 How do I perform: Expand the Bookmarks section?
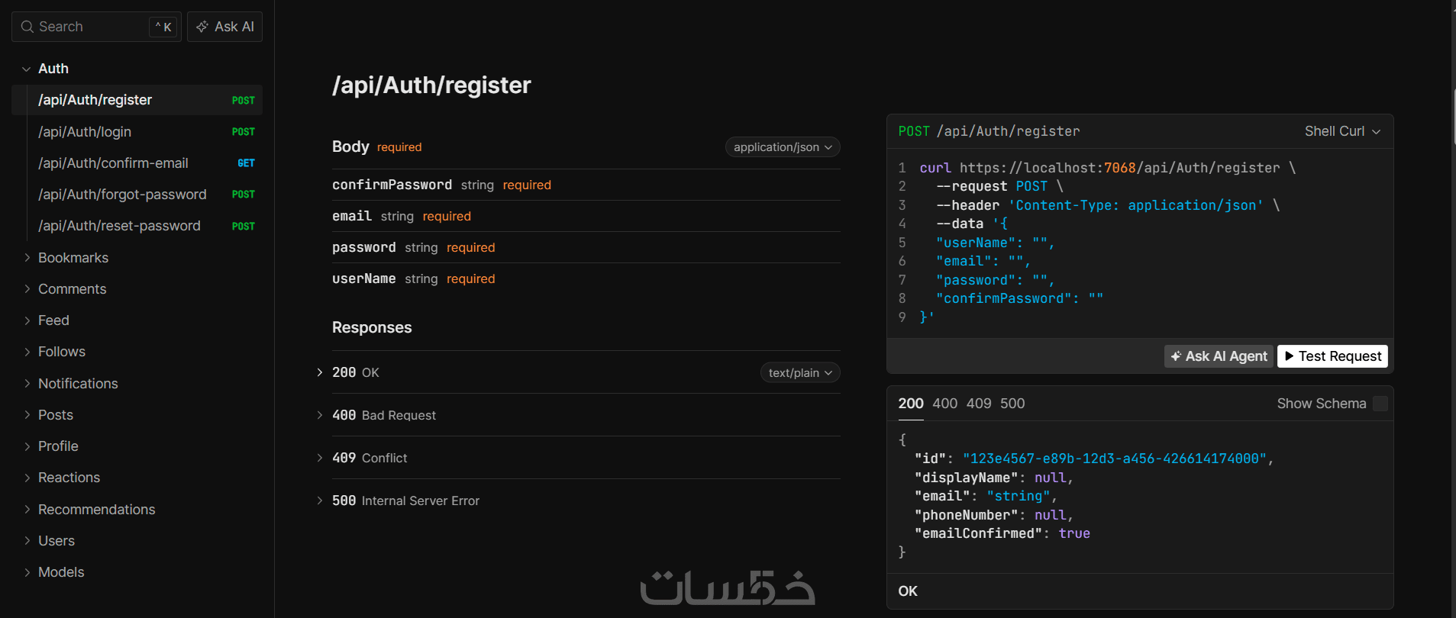[27, 258]
